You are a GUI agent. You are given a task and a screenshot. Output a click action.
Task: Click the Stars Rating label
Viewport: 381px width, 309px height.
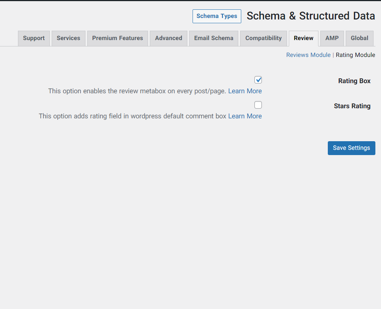[352, 106]
